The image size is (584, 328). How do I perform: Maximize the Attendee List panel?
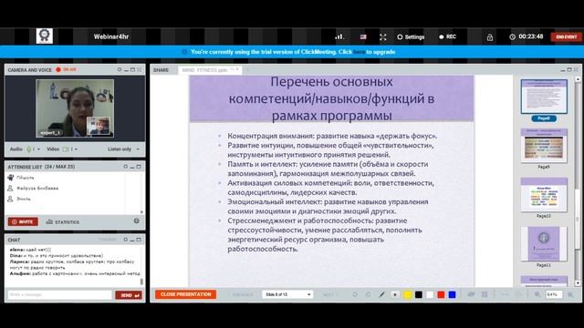click(139, 167)
